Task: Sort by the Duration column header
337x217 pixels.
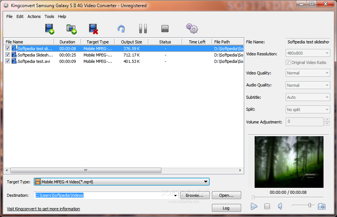Action: click(x=67, y=42)
